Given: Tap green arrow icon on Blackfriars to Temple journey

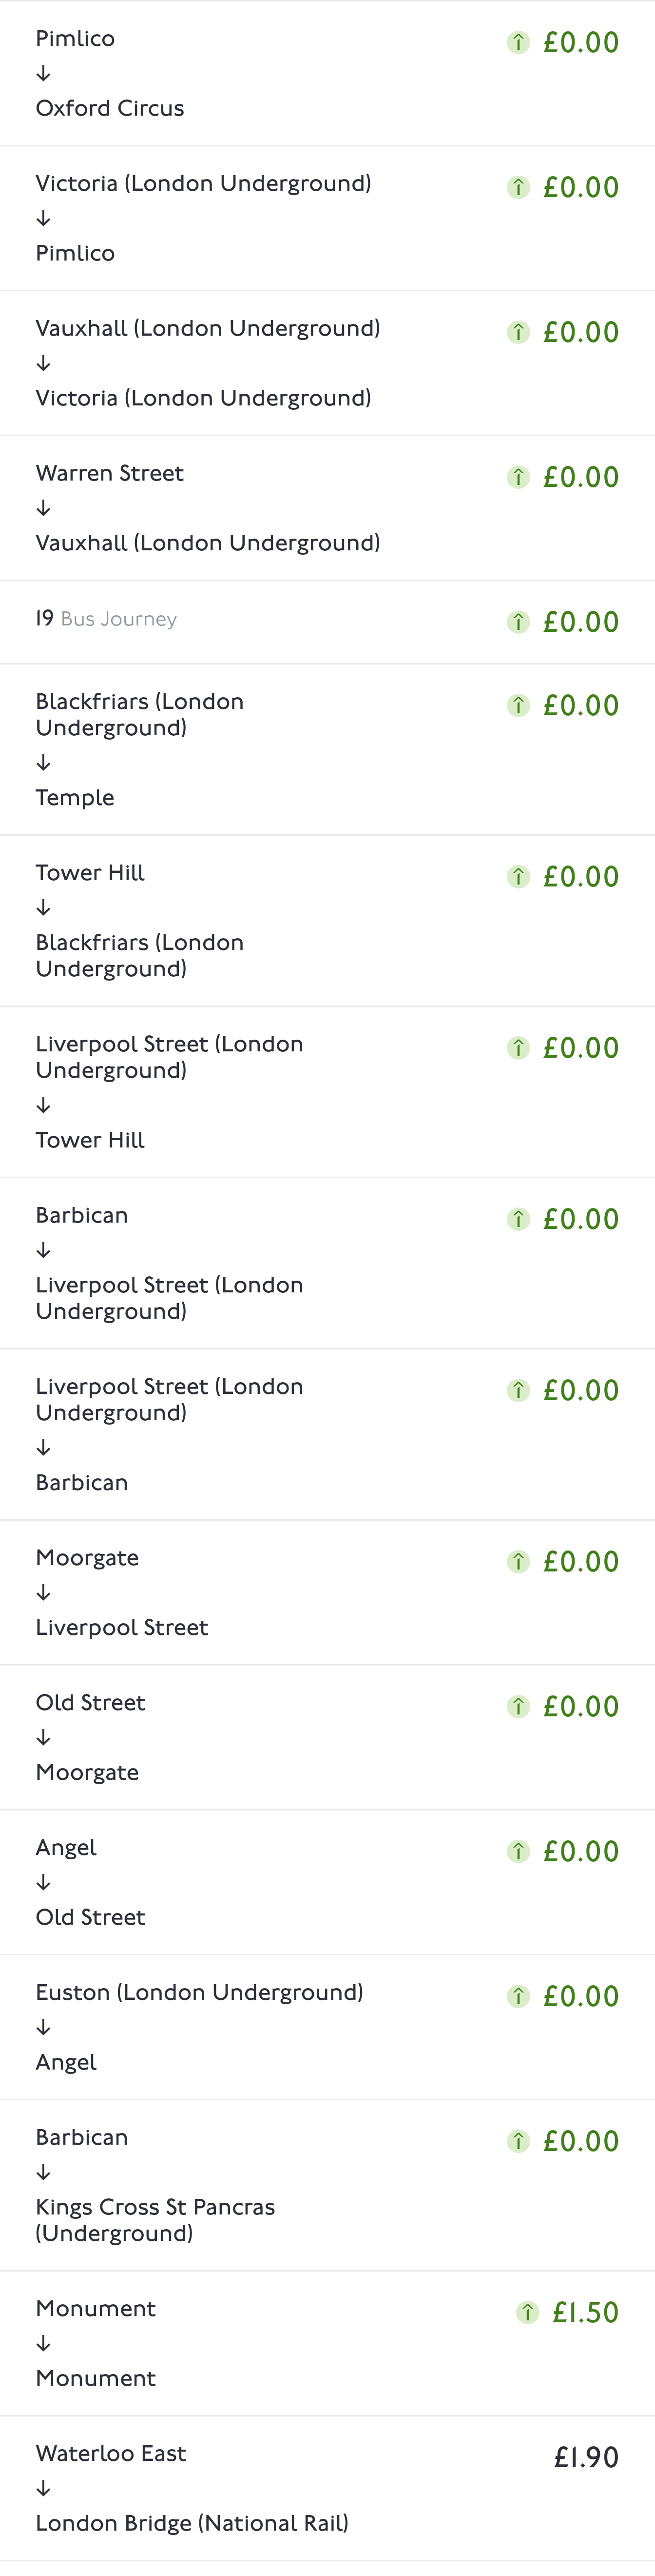Looking at the screenshot, I should tap(518, 705).
